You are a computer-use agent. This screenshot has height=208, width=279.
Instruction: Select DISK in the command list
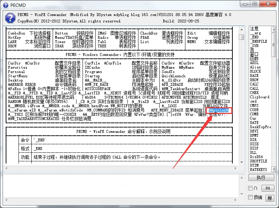tap(254, 144)
